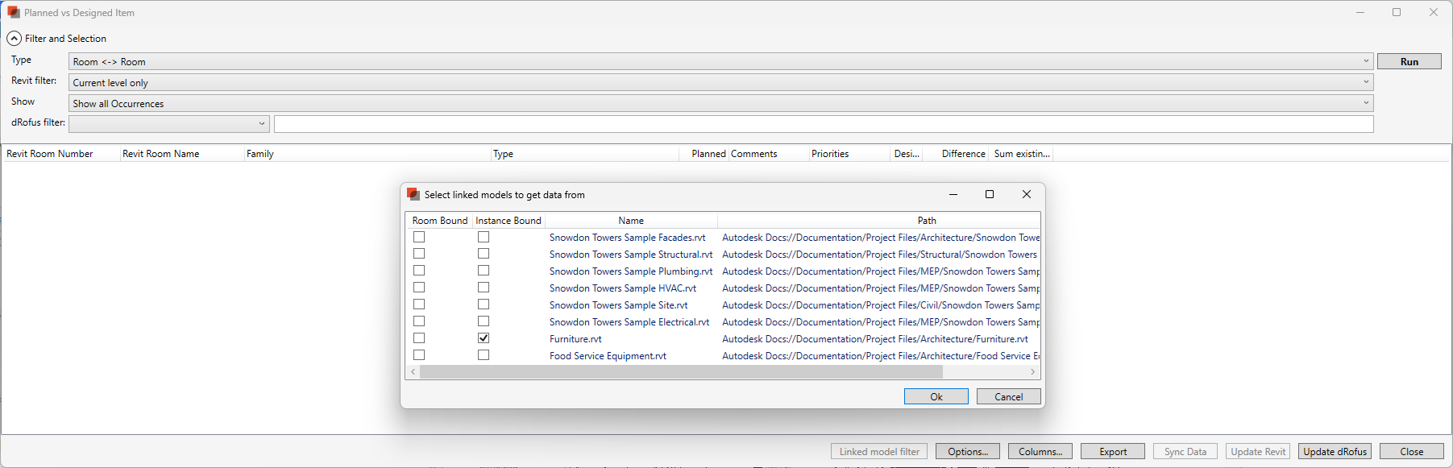Open the Show all Occurrences dropdown
Viewport: 1453px width, 468px height.
point(720,104)
